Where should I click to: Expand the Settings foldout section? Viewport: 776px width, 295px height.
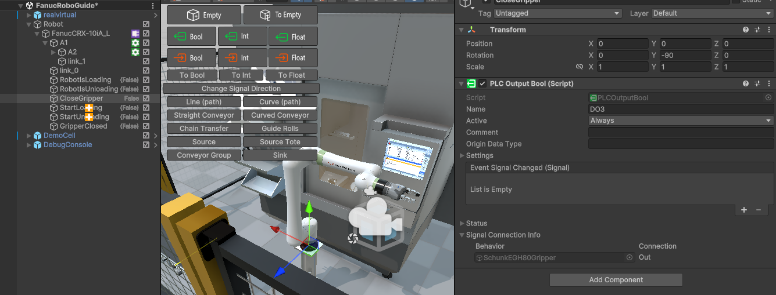coord(463,155)
